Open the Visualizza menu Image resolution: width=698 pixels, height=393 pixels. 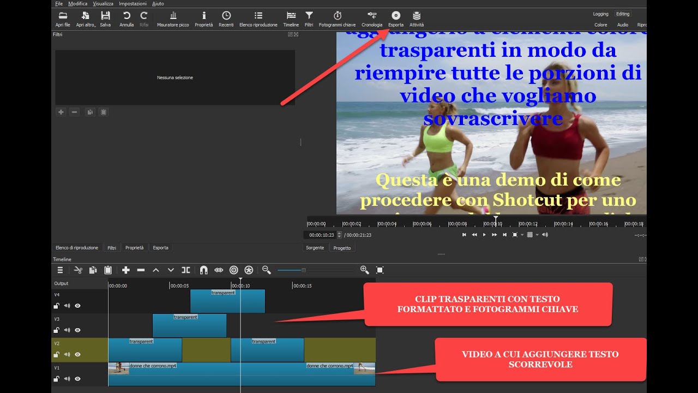pyautogui.click(x=103, y=4)
